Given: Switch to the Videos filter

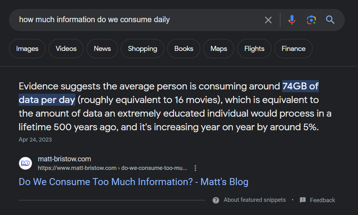Looking at the screenshot, I should click(66, 49).
